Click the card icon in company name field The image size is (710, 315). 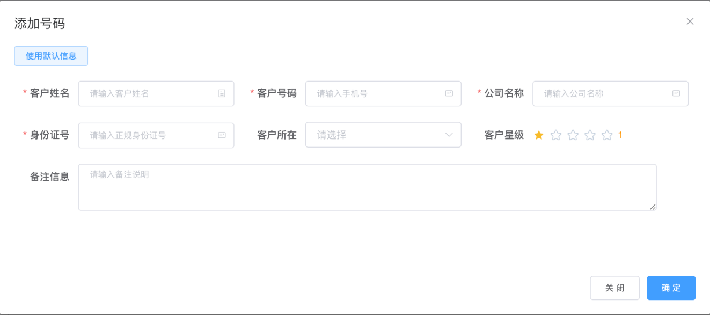pyautogui.click(x=676, y=93)
